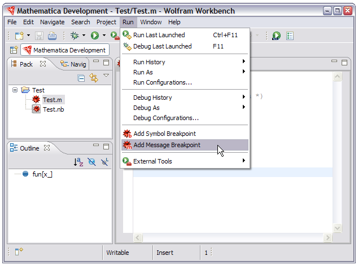Click the New wizard toolbar icon
The height and width of the screenshot is (265, 358).
click(19, 36)
